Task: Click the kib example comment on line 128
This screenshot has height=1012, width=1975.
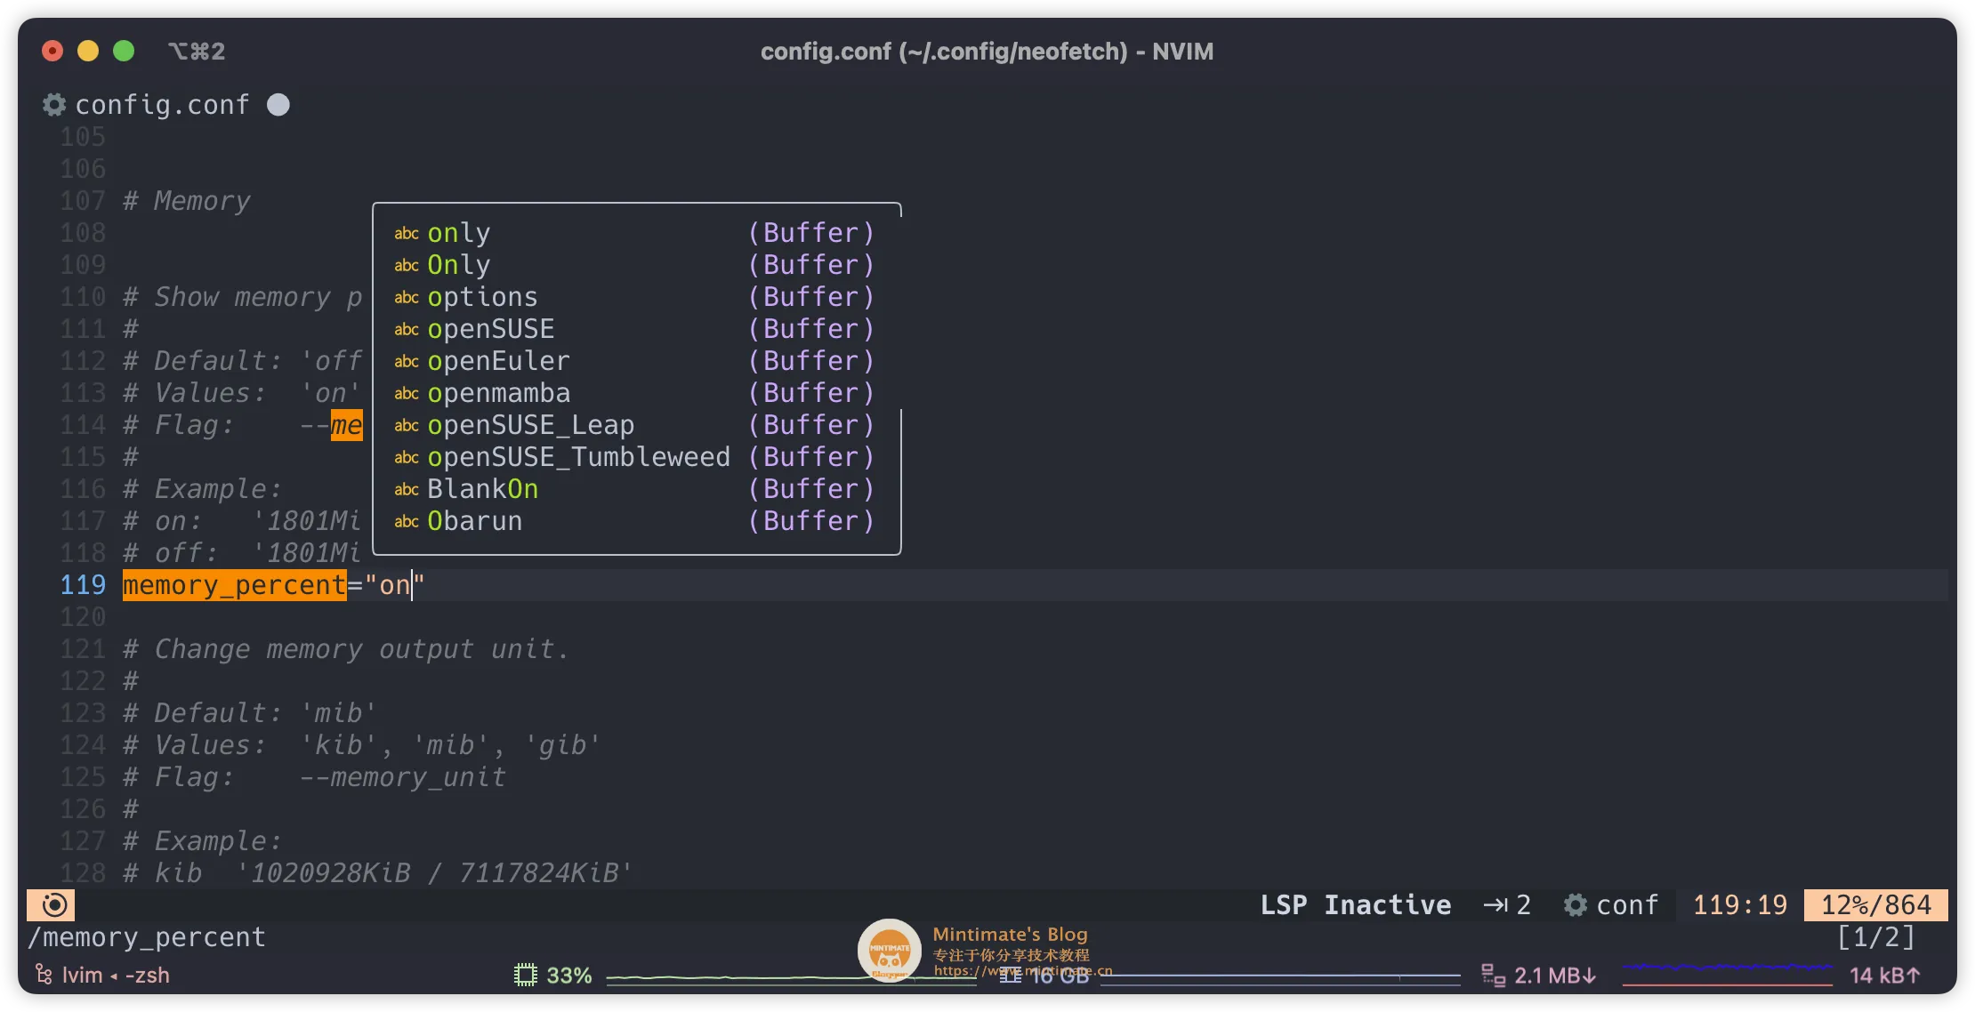Action: pyautogui.click(x=377, y=873)
